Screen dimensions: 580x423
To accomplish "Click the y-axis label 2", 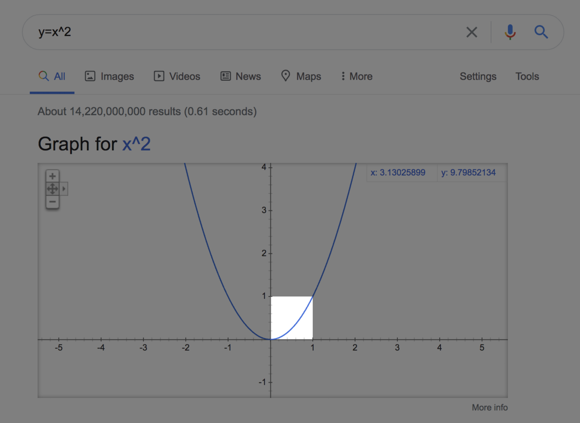I will pos(264,253).
